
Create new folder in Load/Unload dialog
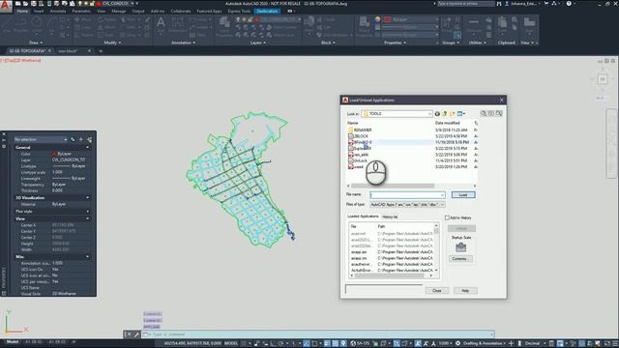453,114
